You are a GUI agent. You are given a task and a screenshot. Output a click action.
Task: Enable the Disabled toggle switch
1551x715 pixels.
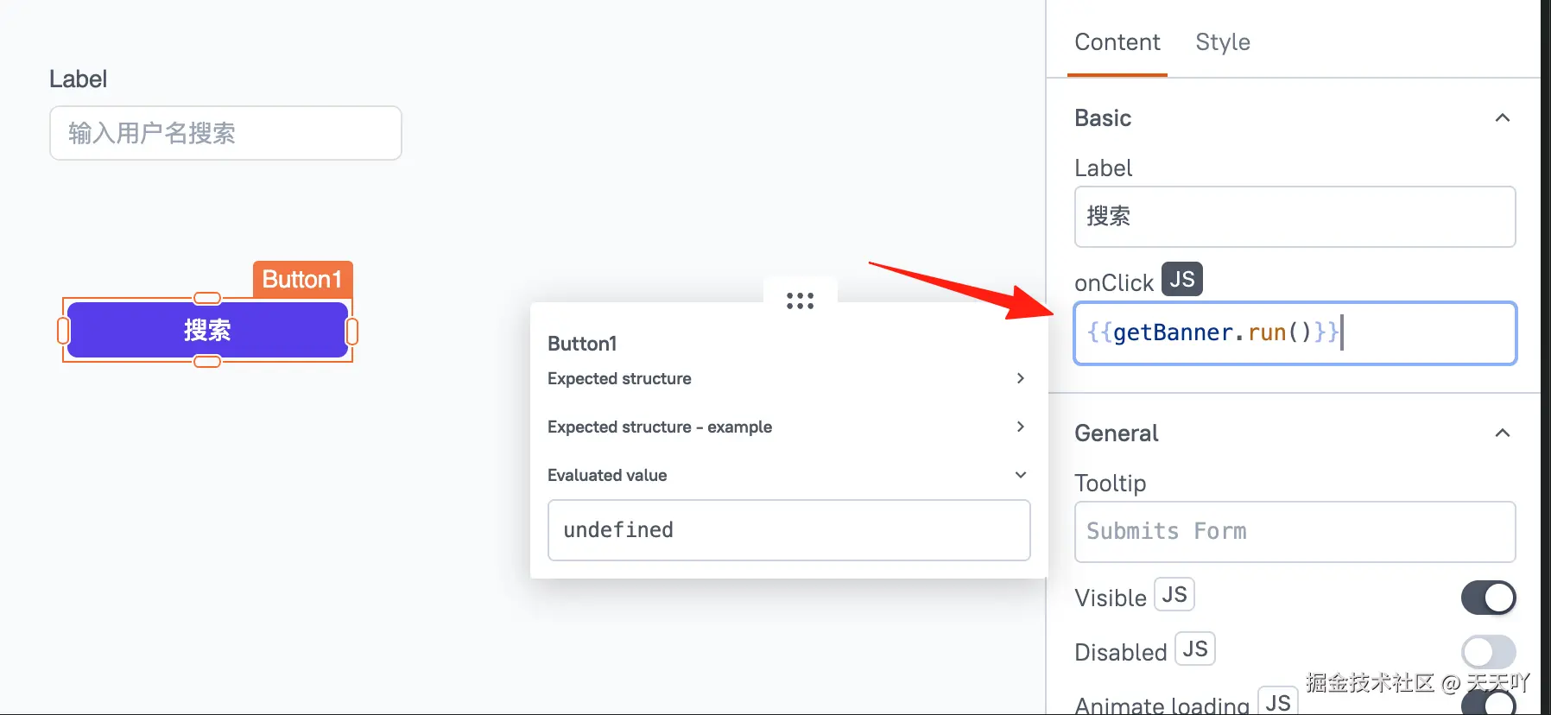point(1488,652)
